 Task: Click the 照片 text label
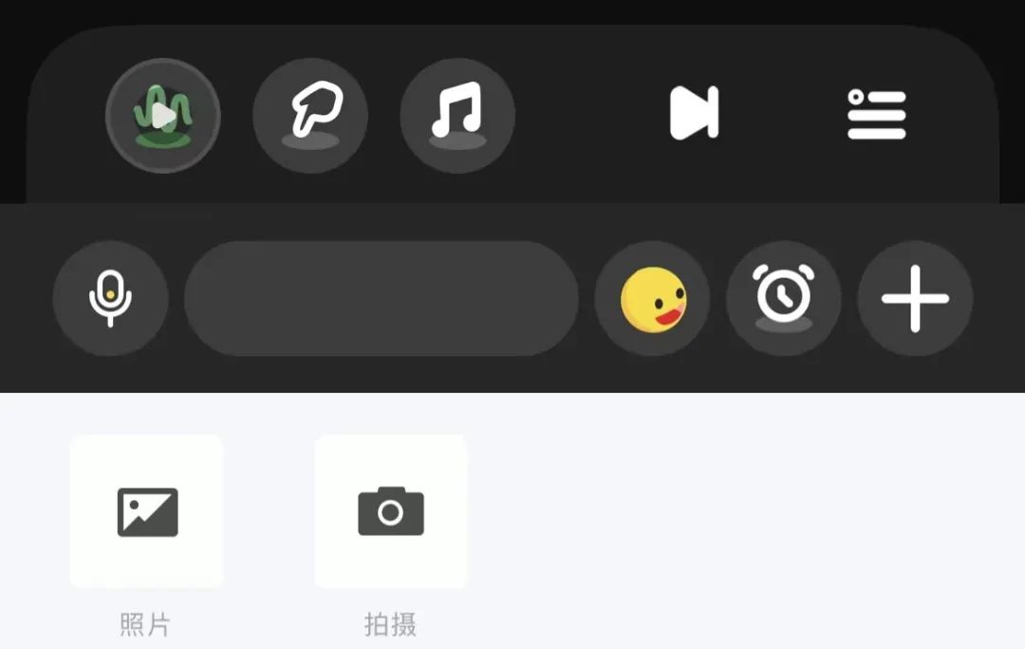[145, 625]
